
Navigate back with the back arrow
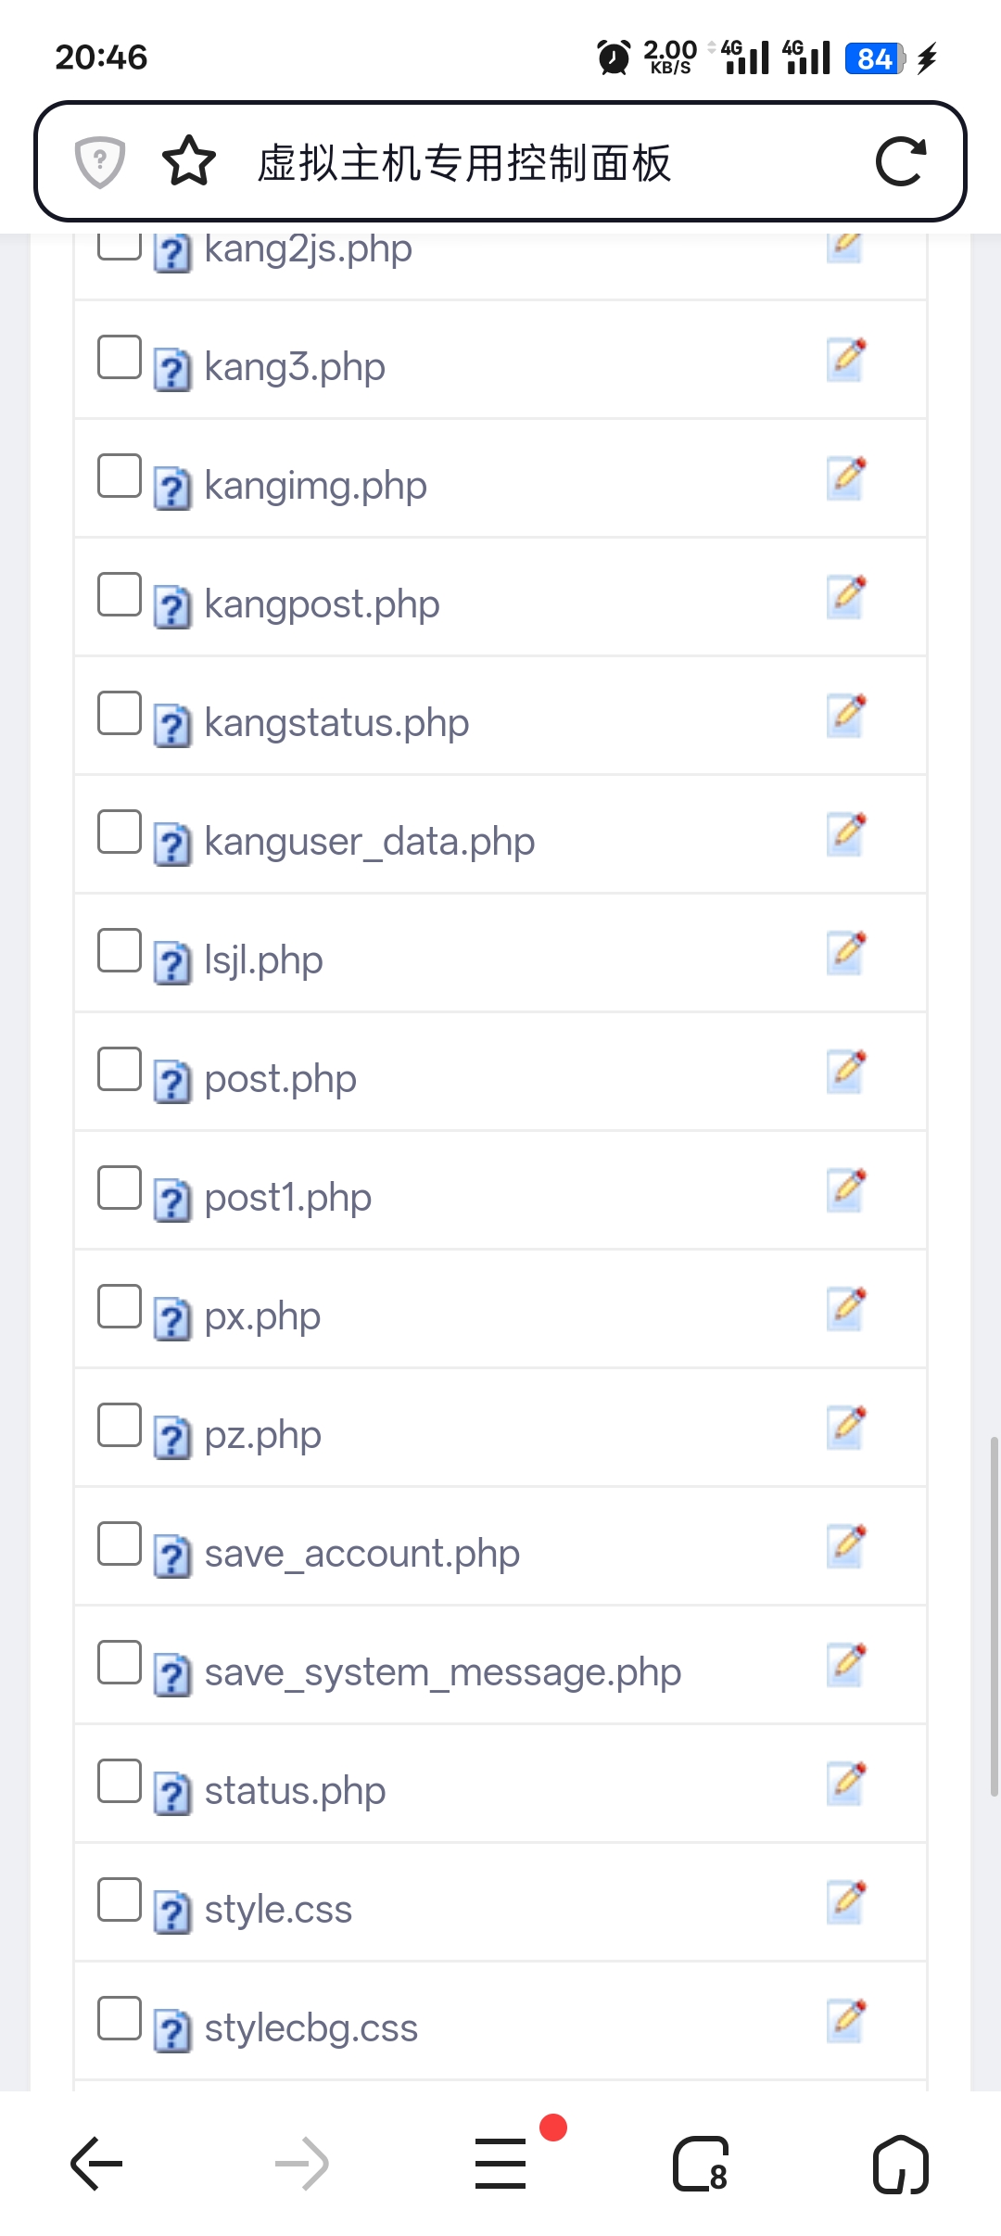[97, 2165]
